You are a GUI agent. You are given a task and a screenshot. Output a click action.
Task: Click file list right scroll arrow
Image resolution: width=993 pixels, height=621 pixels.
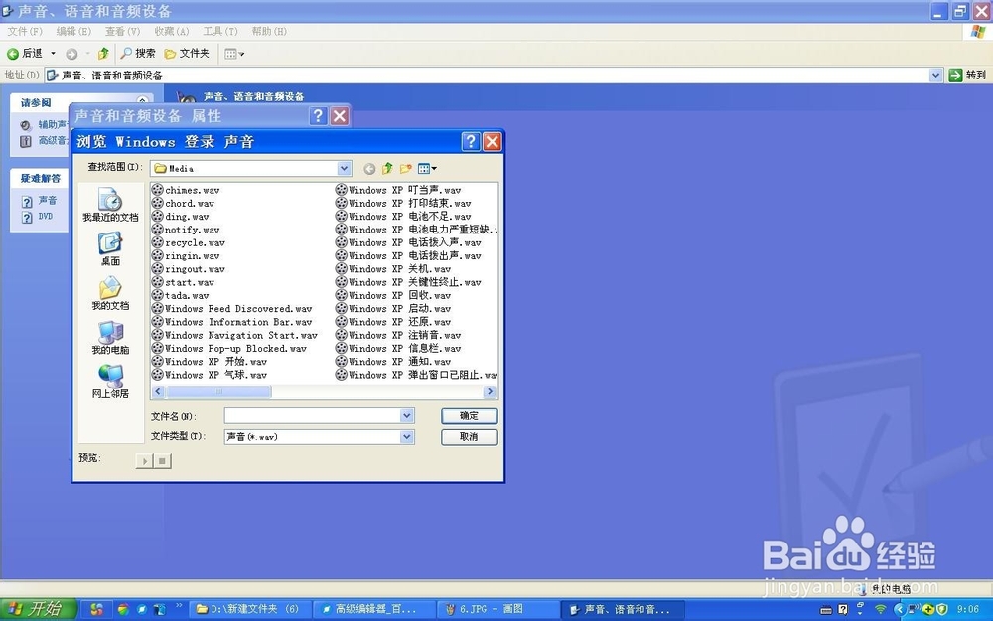(490, 392)
